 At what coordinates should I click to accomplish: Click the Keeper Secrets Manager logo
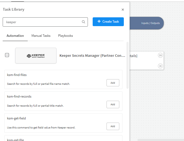tap(36, 56)
